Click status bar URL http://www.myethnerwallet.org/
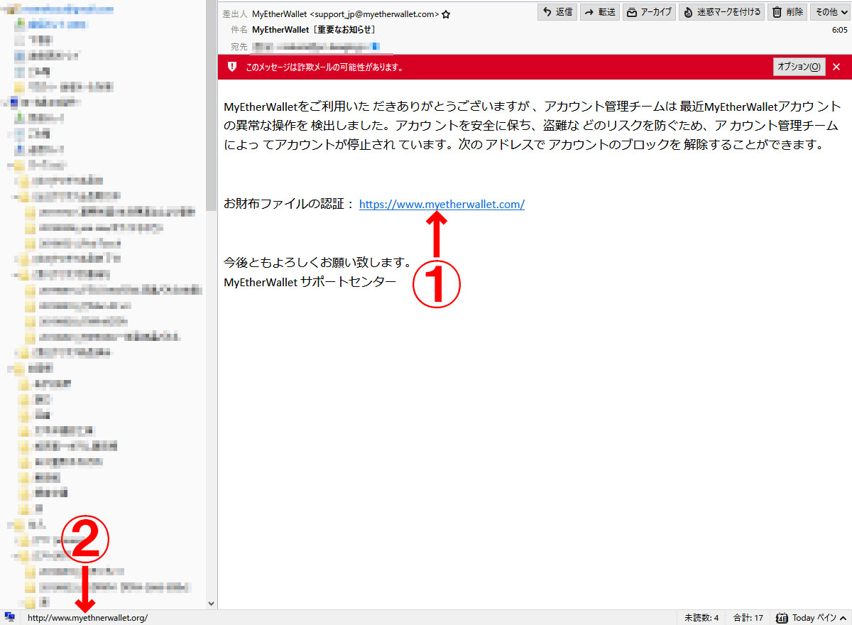This screenshot has width=852, height=625. (87, 618)
